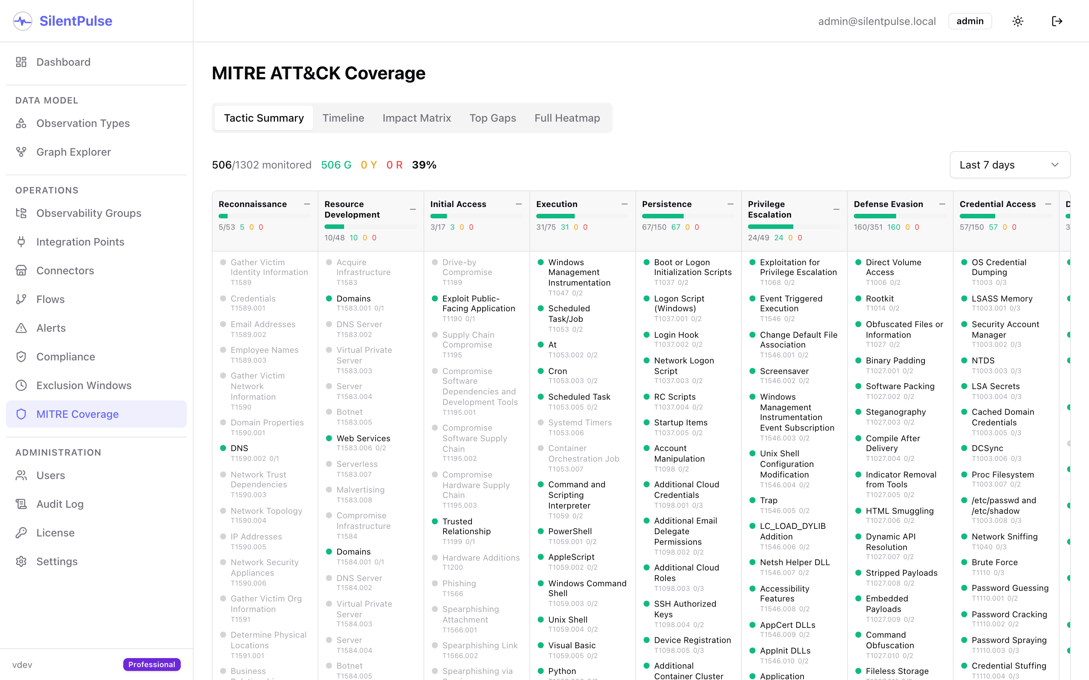Collapse the Credential Access column
The image size is (1089, 680).
click(1048, 204)
